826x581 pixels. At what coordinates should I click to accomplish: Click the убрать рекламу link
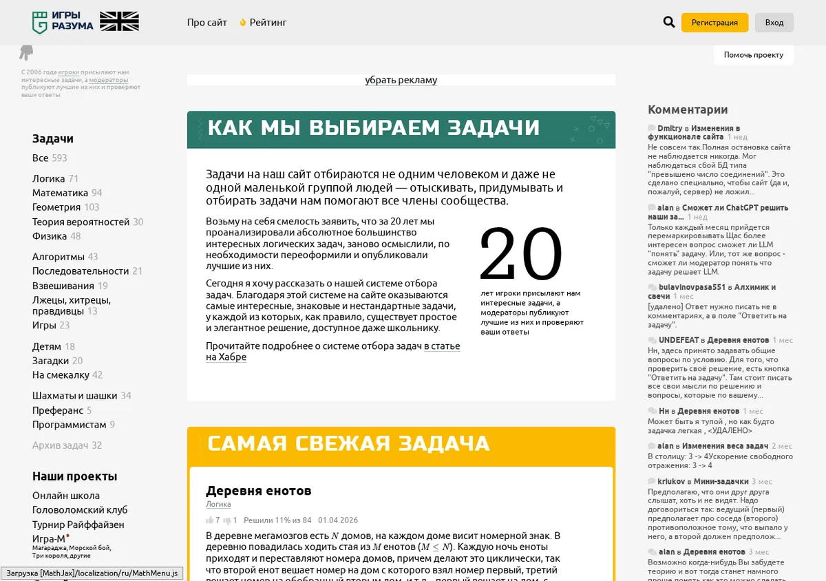point(401,80)
